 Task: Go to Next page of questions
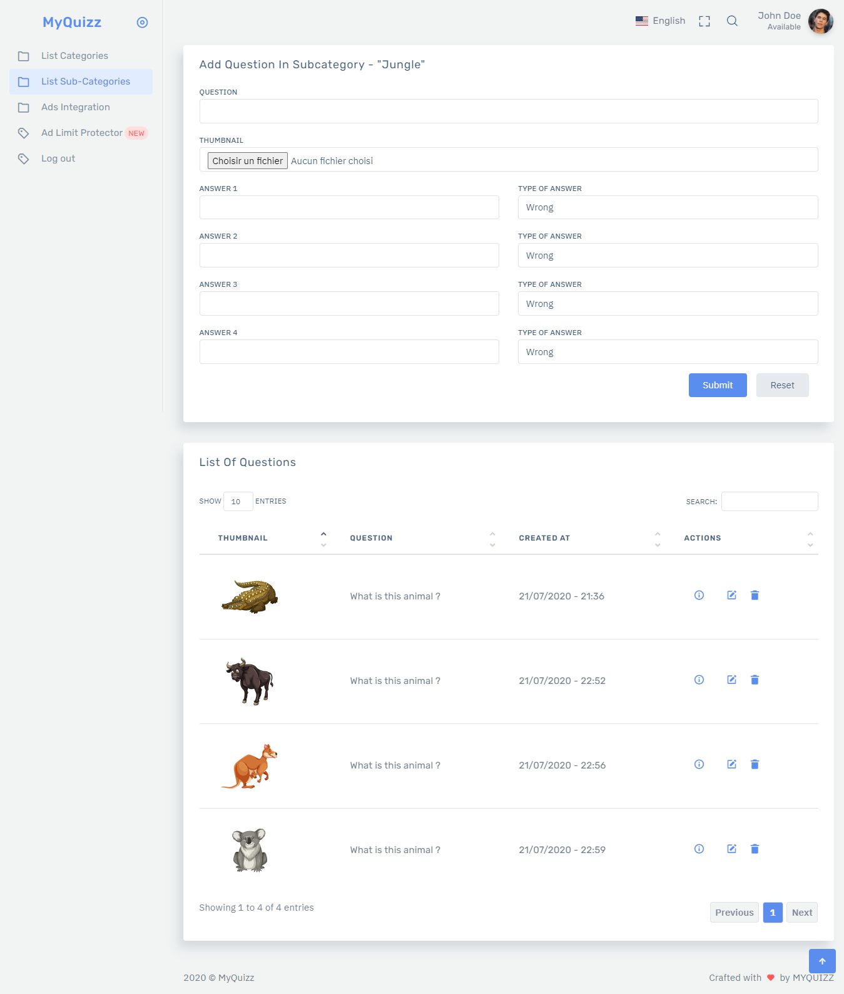(802, 913)
